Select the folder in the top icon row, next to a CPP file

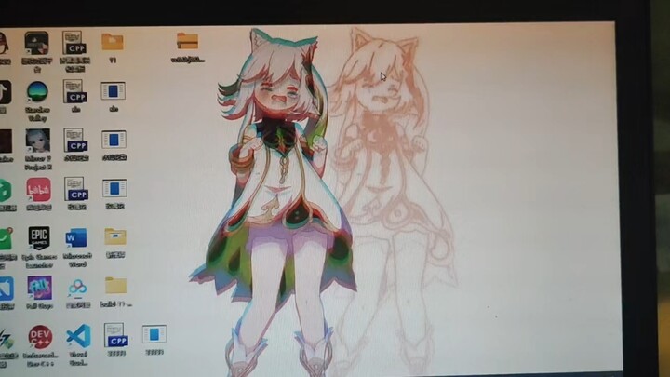[x=113, y=42]
